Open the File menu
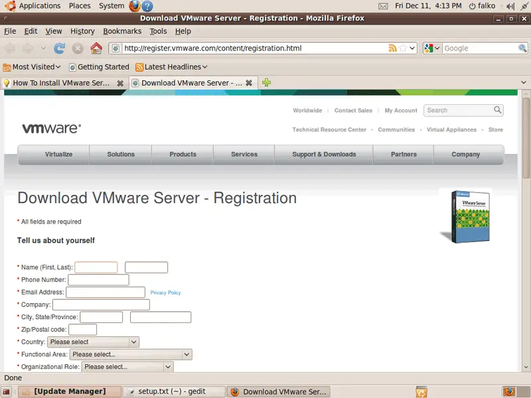The width and height of the screenshot is (531, 398). (10, 31)
